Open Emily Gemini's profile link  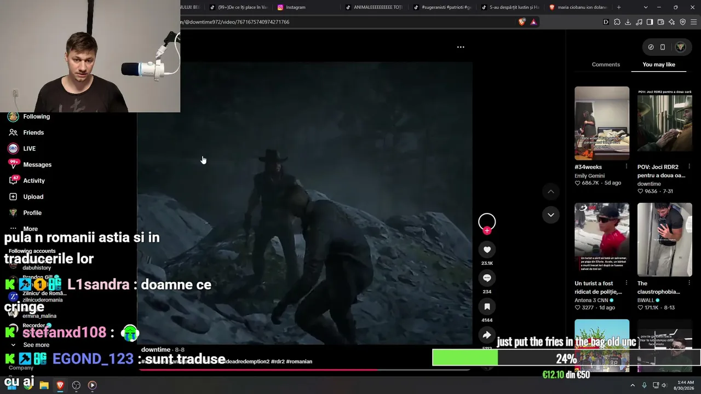point(589,176)
